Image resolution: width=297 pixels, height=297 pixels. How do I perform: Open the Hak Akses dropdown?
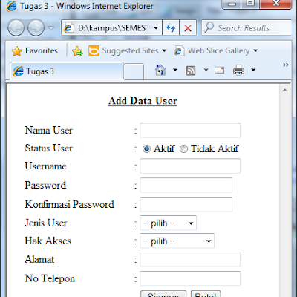pyautogui.click(x=177, y=241)
